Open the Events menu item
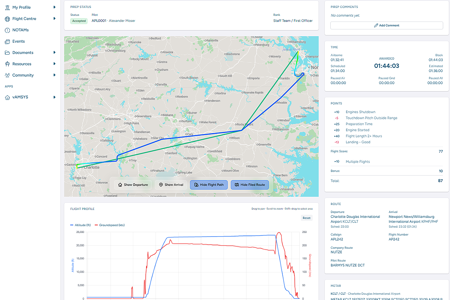 pyautogui.click(x=18, y=41)
